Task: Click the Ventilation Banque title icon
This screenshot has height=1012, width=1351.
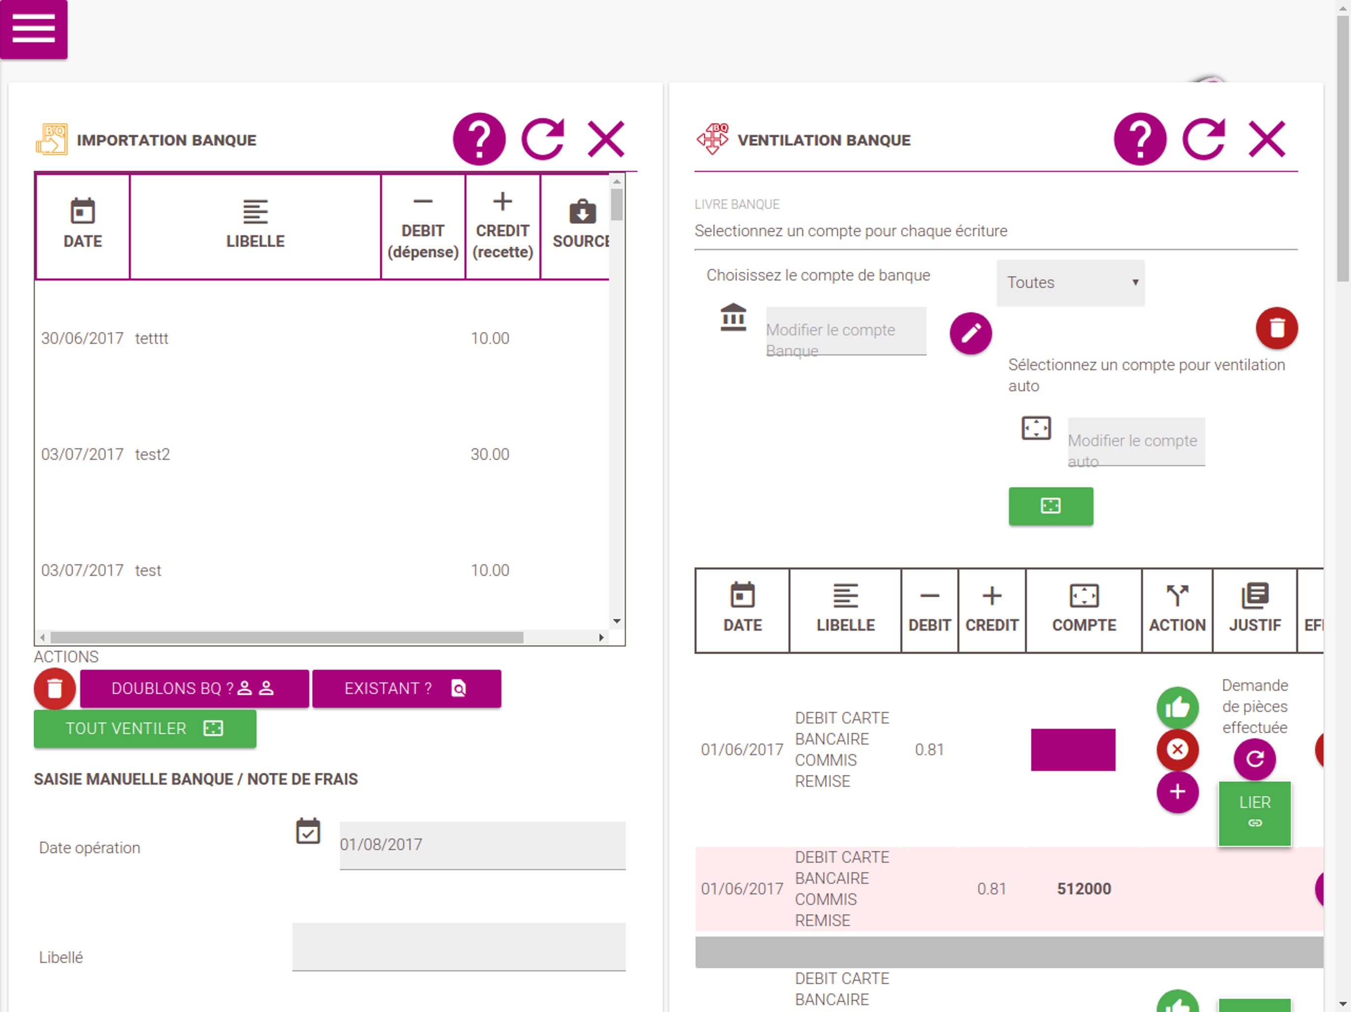Action: 712,139
